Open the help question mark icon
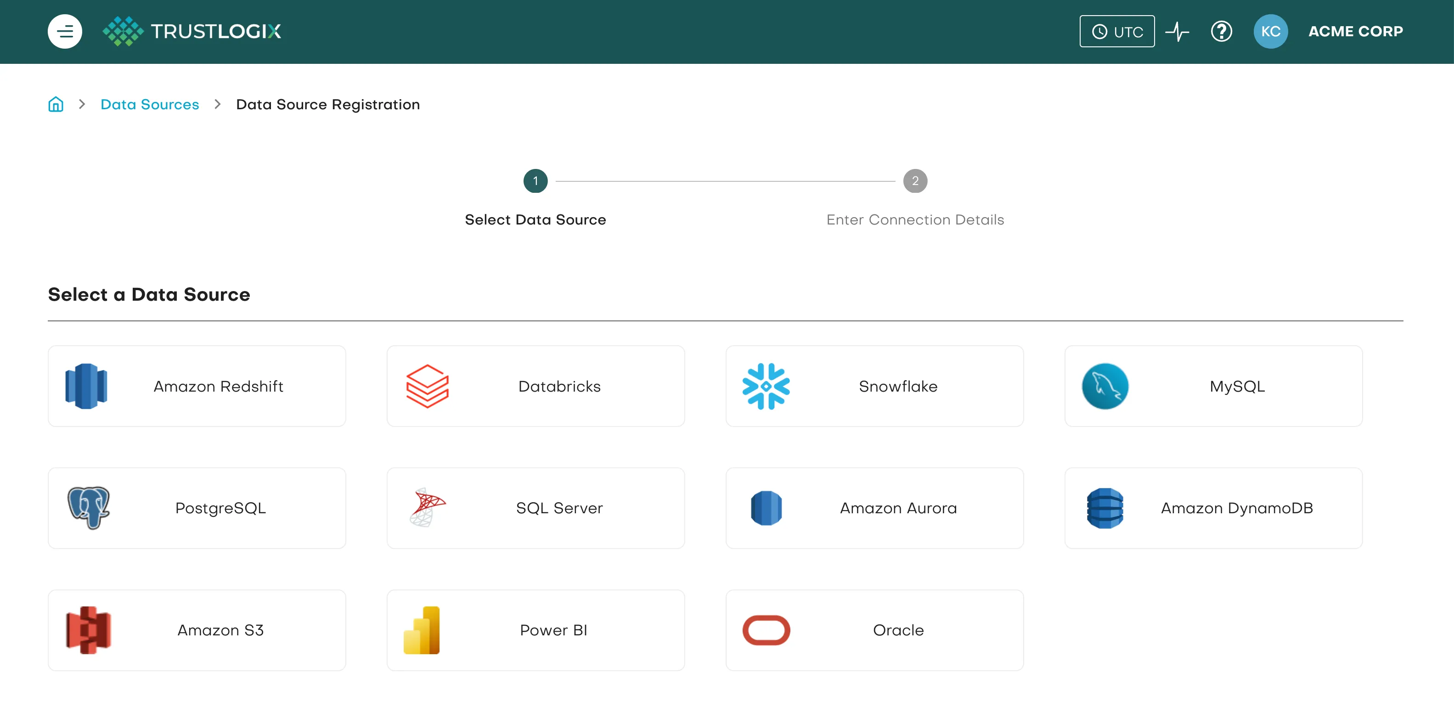 1221,31
